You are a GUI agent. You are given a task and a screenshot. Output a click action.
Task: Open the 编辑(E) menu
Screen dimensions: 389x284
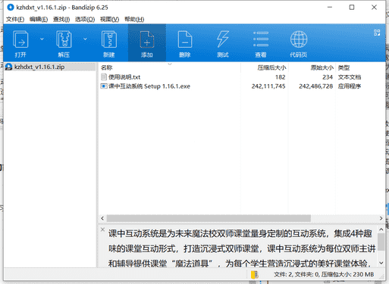click(39, 19)
